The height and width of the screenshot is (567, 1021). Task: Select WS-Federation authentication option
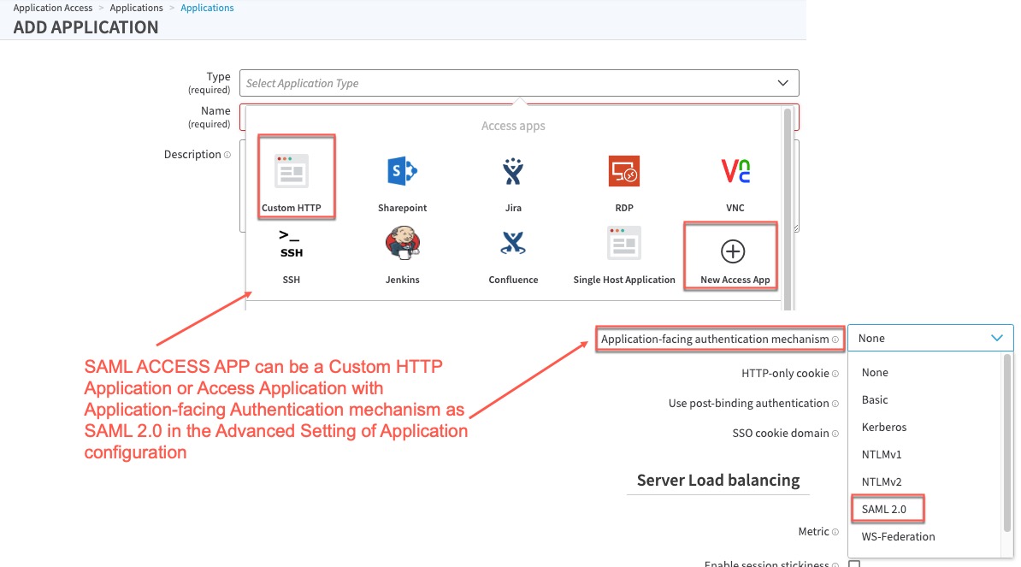[898, 536]
